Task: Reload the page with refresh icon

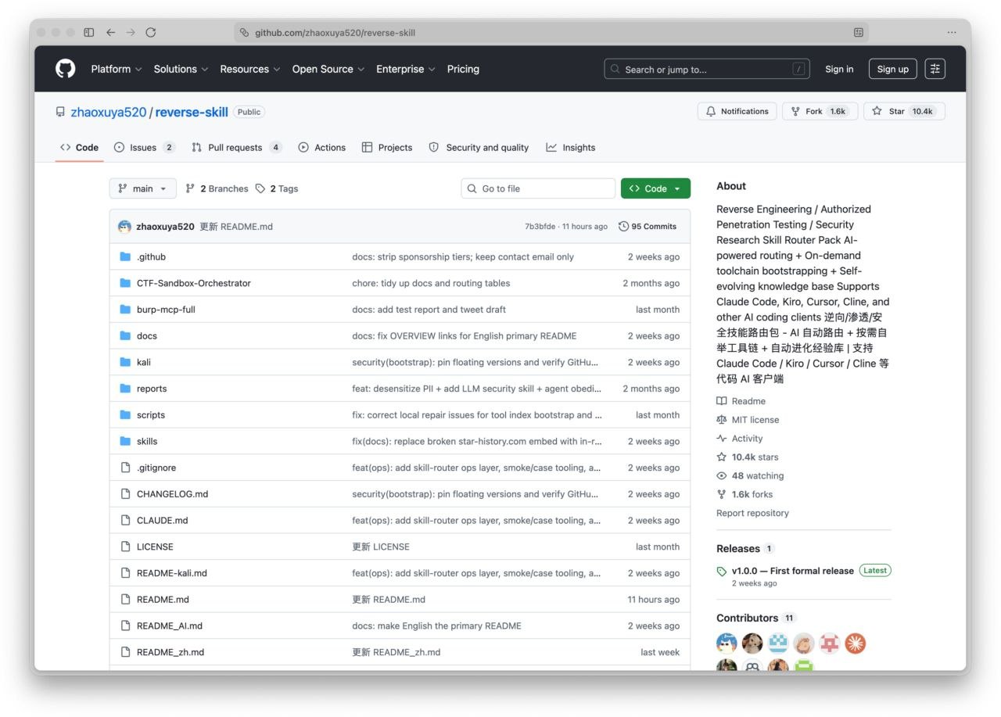Action: click(151, 32)
